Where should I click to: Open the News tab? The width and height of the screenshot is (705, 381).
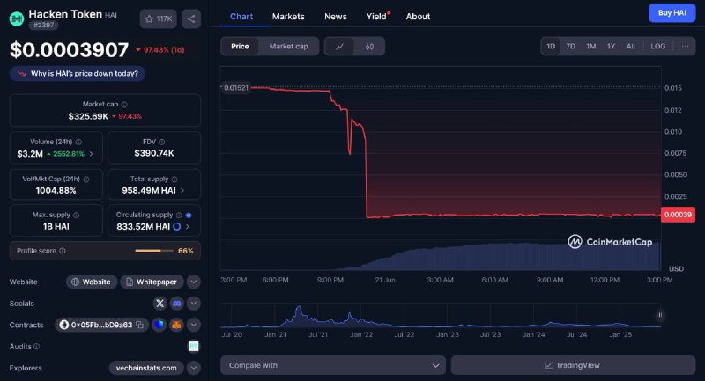[336, 17]
